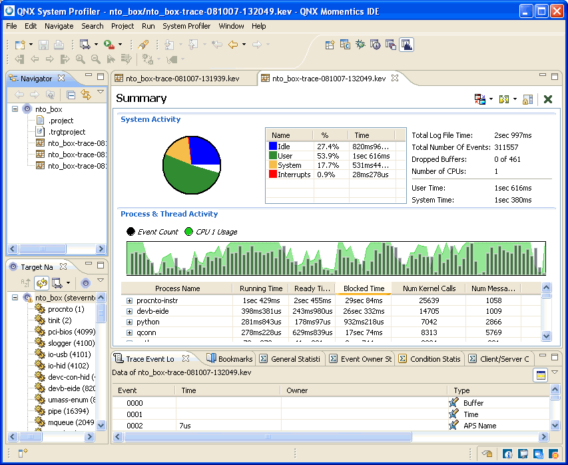The height and width of the screenshot is (465, 568).
Task: Open the pane-switcher dropdown in the Summary toolbar
Action: (491, 98)
